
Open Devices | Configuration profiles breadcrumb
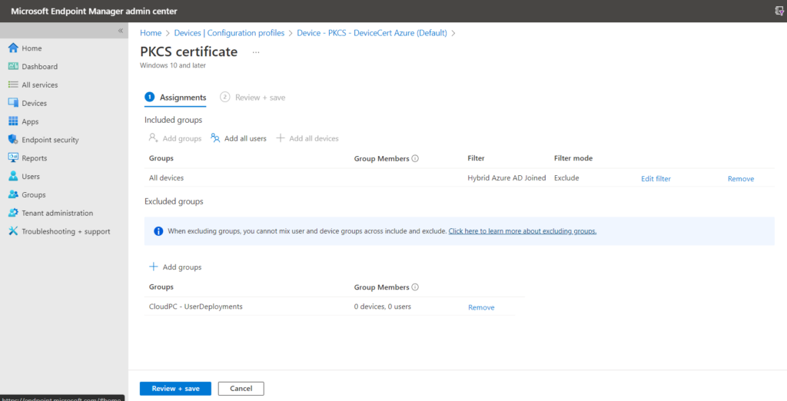point(229,32)
